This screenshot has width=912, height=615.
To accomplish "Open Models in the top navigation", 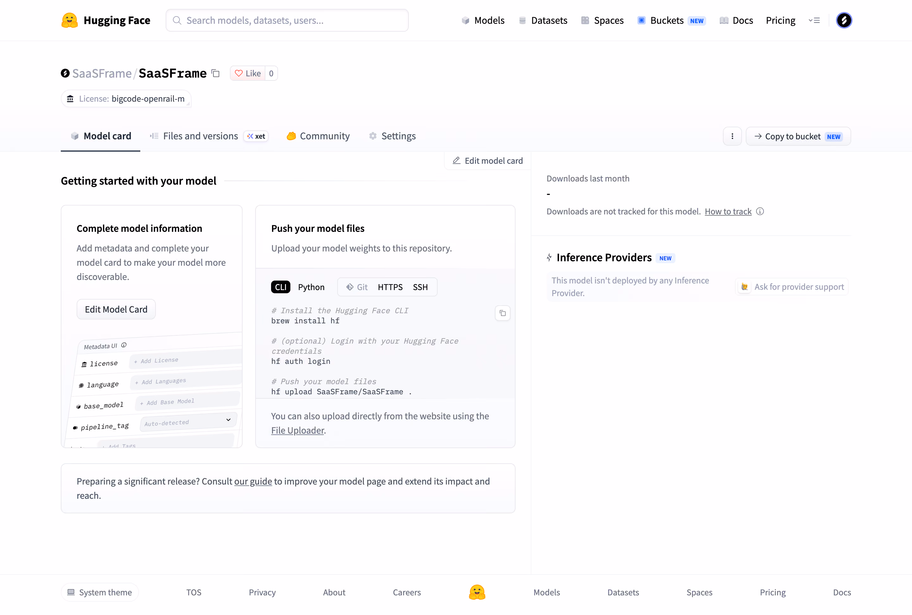I will [x=483, y=20].
